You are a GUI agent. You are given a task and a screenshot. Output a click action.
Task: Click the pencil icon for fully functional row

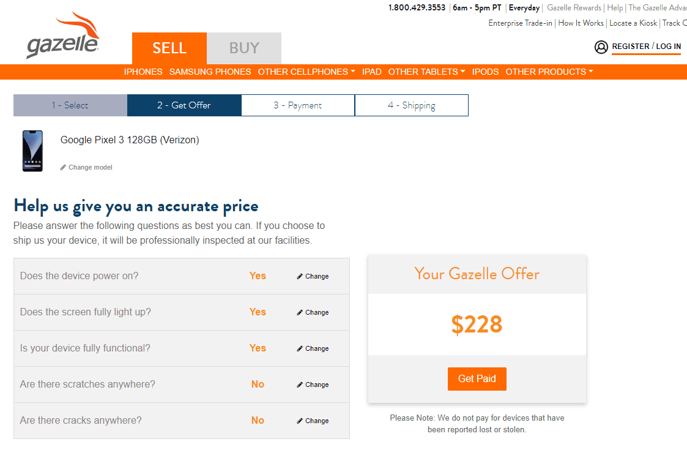click(x=300, y=348)
